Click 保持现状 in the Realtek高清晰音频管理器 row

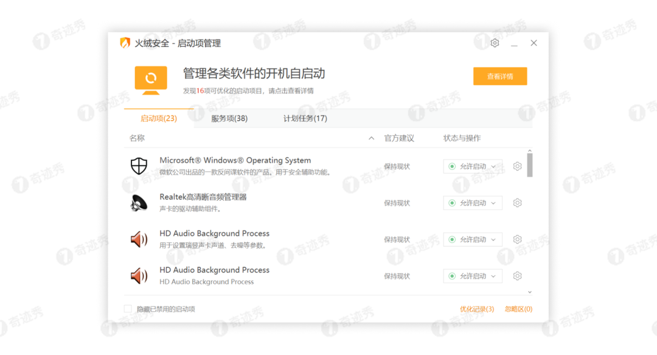397,203
